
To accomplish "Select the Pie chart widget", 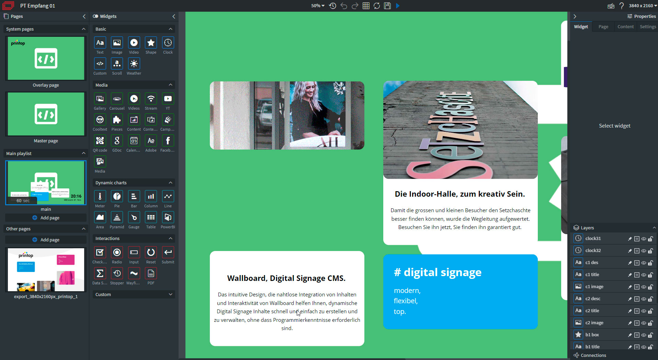I will click(x=117, y=197).
